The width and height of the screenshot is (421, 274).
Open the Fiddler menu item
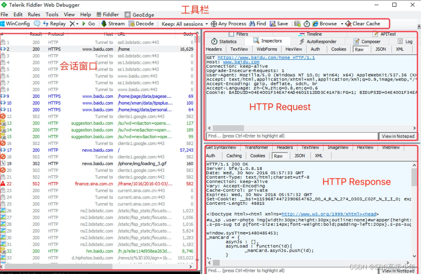pyautogui.click(x=108, y=14)
